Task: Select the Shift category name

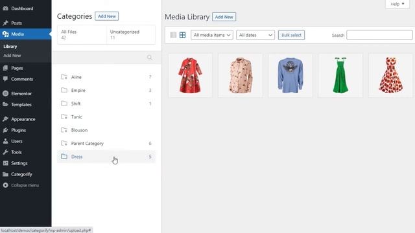Action: coord(76,104)
